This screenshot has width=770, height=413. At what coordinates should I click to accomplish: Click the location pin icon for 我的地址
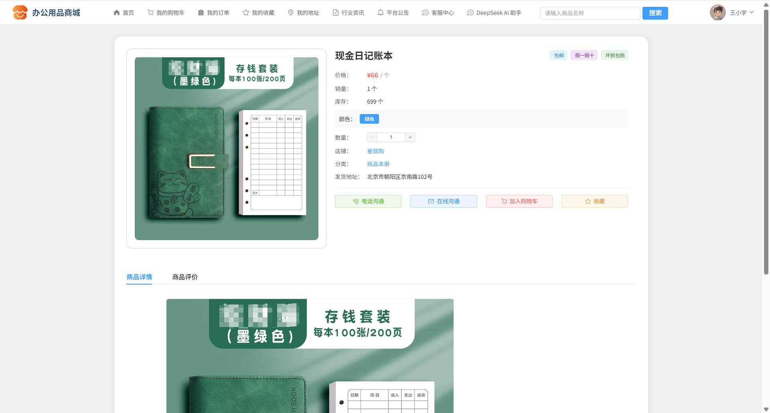(291, 13)
